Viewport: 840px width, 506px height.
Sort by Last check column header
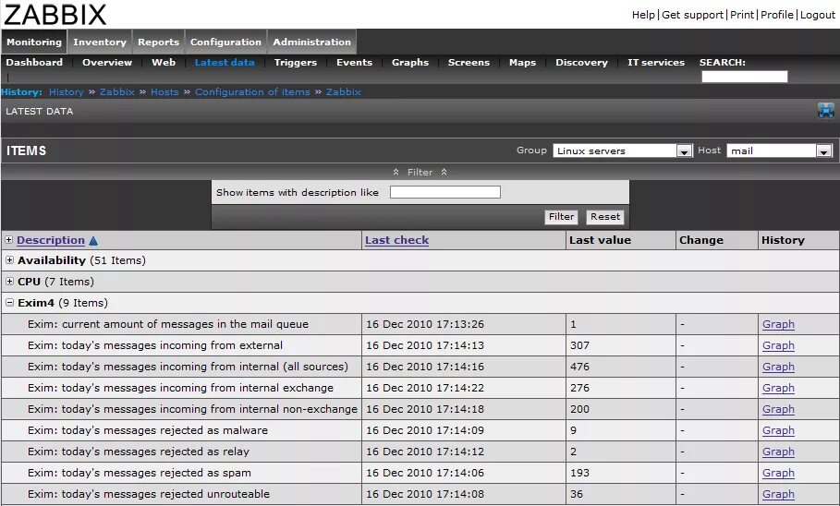click(397, 240)
